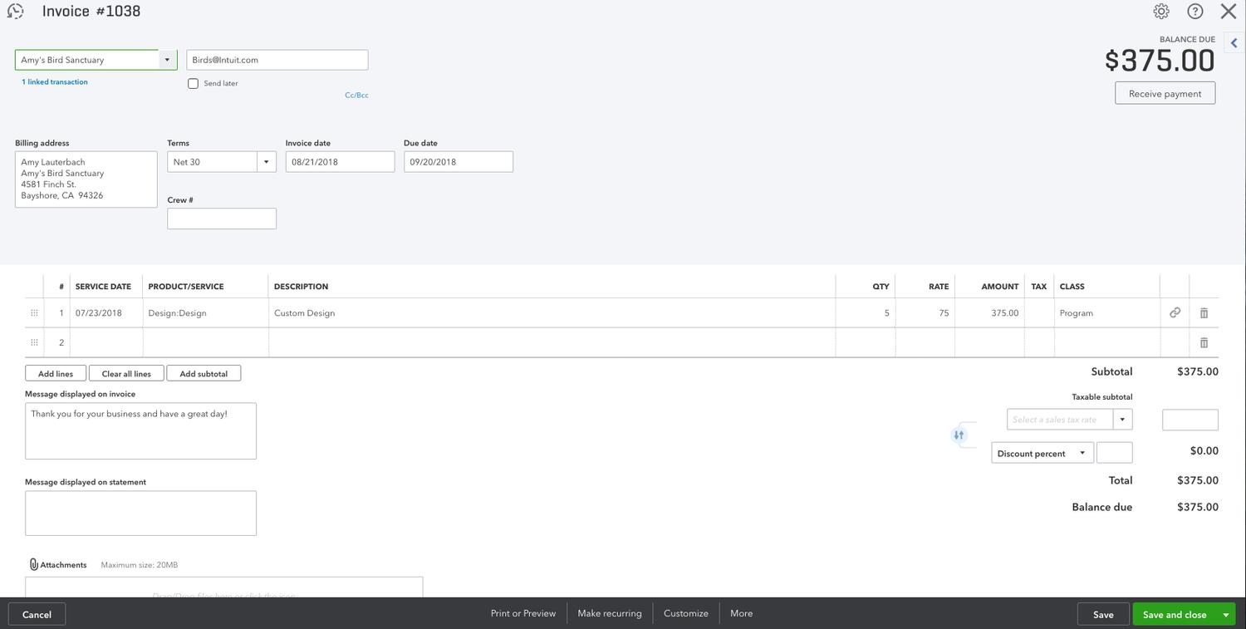Screen dimensions: 1246x629
Task: Open the customer name dropdown arrow
Action: (167, 60)
